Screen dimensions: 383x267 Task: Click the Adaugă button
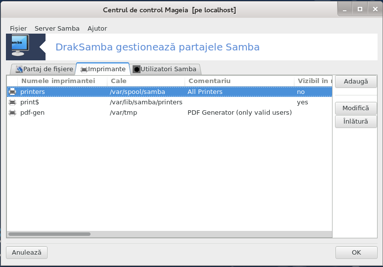[x=356, y=82]
